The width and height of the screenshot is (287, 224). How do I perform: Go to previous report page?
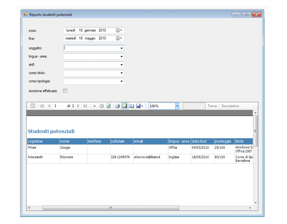point(49,106)
